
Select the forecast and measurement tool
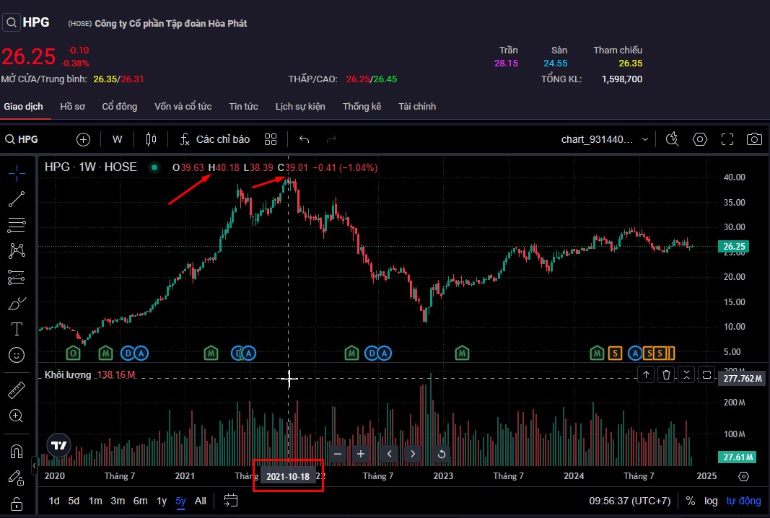pos(17,278)
